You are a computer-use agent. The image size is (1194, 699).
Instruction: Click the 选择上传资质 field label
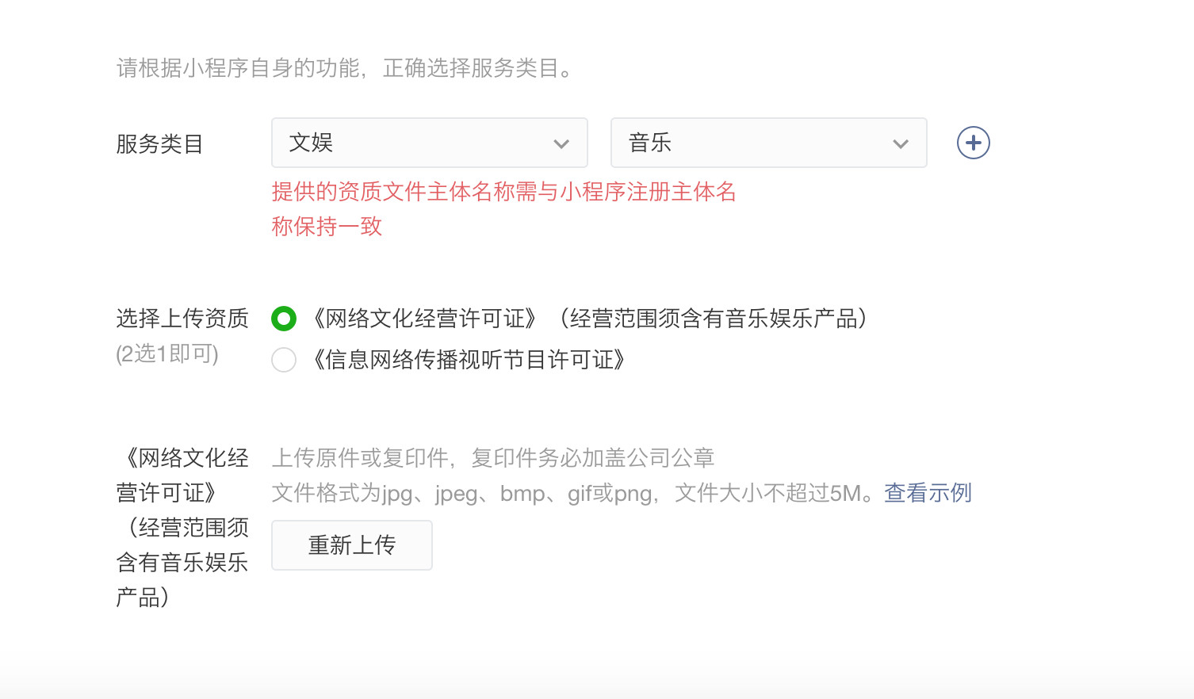tap(182, 319)
